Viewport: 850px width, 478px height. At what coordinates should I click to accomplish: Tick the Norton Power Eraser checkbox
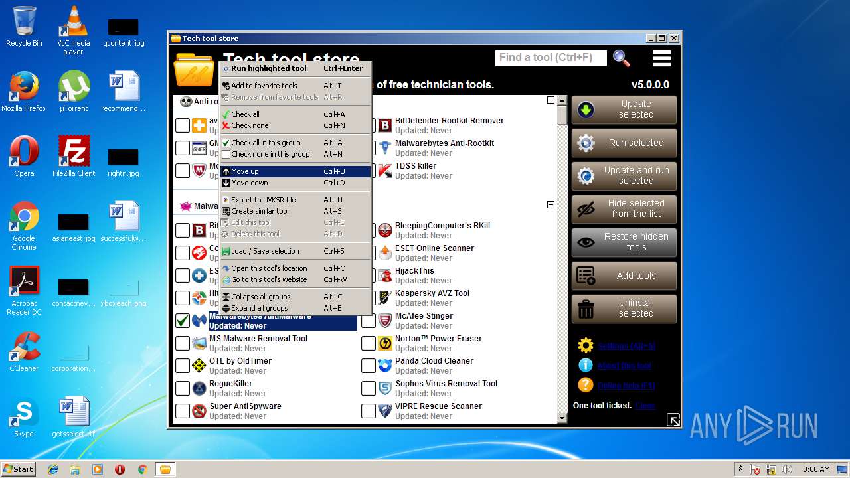pyautogui.click(x=369, y=343)
